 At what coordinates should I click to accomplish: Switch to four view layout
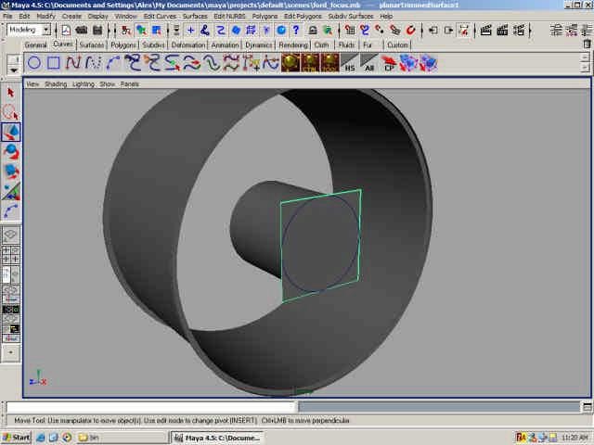click(11, 254)
